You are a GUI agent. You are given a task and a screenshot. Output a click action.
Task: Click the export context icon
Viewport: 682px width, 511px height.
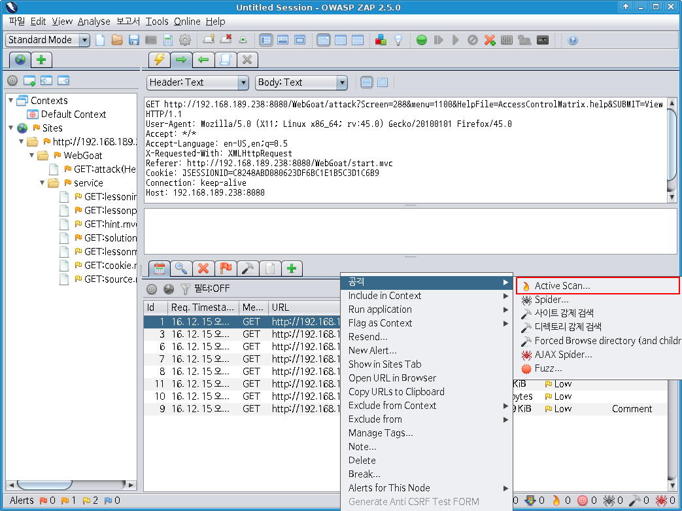tap(63, 80)
